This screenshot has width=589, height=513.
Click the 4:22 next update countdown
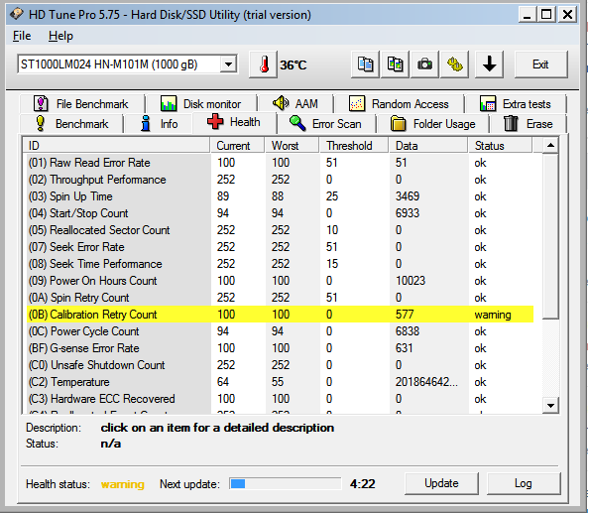pyautogui.click(x=362, y=483)
